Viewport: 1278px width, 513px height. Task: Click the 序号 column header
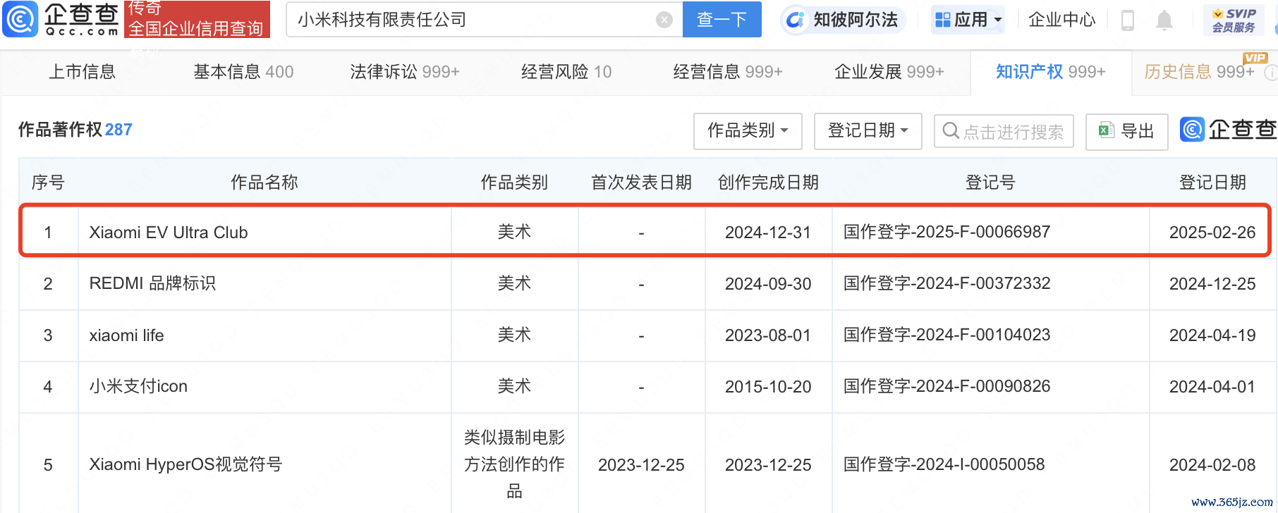pyautogui.click(x=48, y=183)
